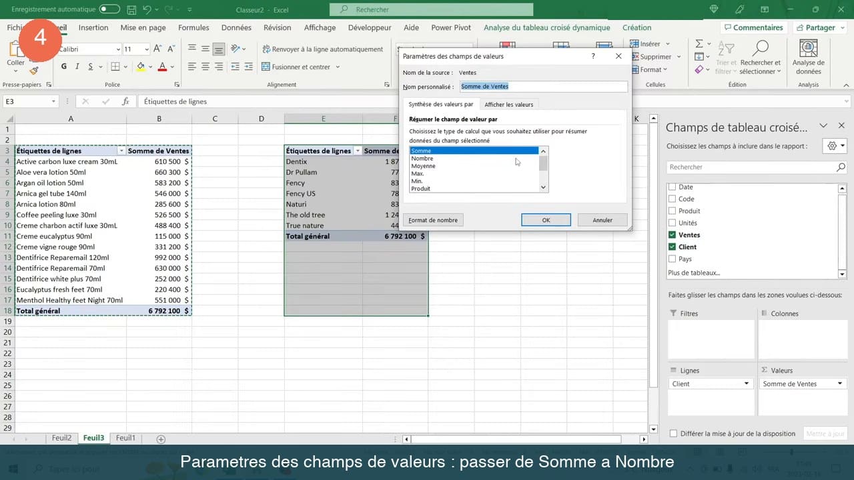
Task: Click the center text horizontally icon
Action: pos(205,67)
